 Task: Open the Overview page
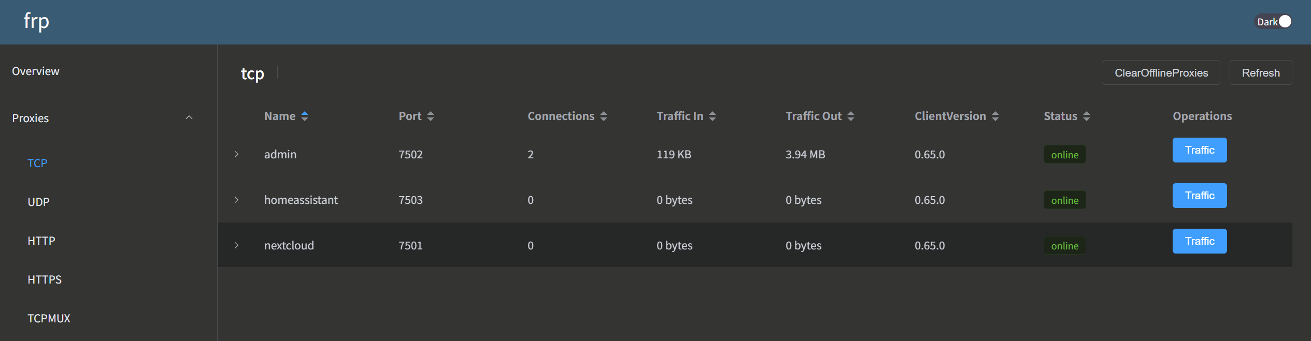pyautogui.click(x=36, y=71)
